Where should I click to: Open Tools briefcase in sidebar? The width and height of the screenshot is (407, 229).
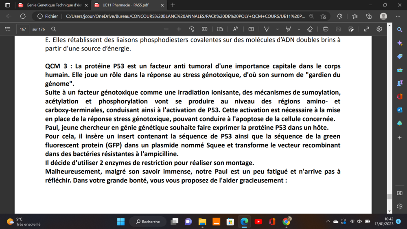(400, 70)
